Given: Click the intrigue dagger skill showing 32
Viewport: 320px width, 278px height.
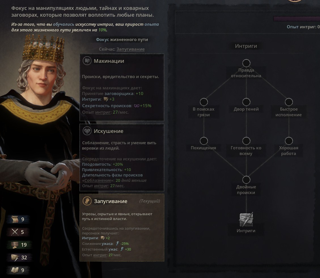Looking at the screenshot, I should (x=15, y=257).
